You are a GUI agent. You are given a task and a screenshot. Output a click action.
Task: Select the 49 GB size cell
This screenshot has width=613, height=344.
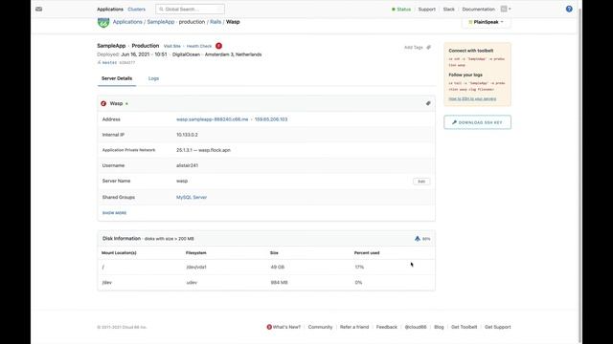point(278,268)
